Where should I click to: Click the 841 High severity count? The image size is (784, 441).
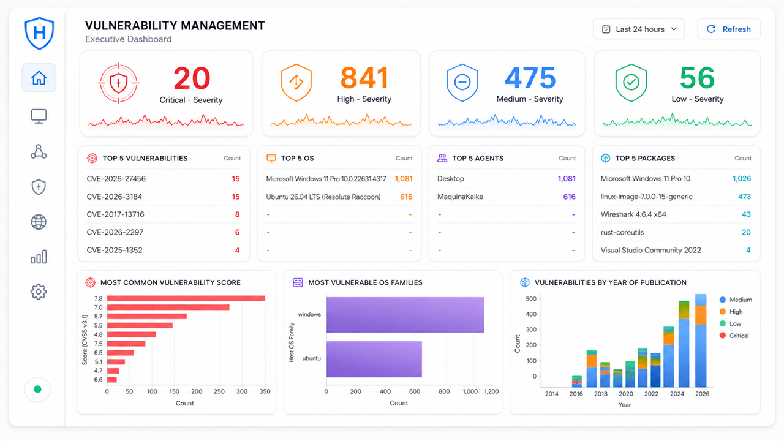tap(364, 78)
